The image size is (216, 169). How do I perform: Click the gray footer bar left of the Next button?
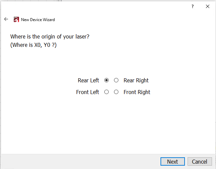pyautogui.click(x=81, y=161)
